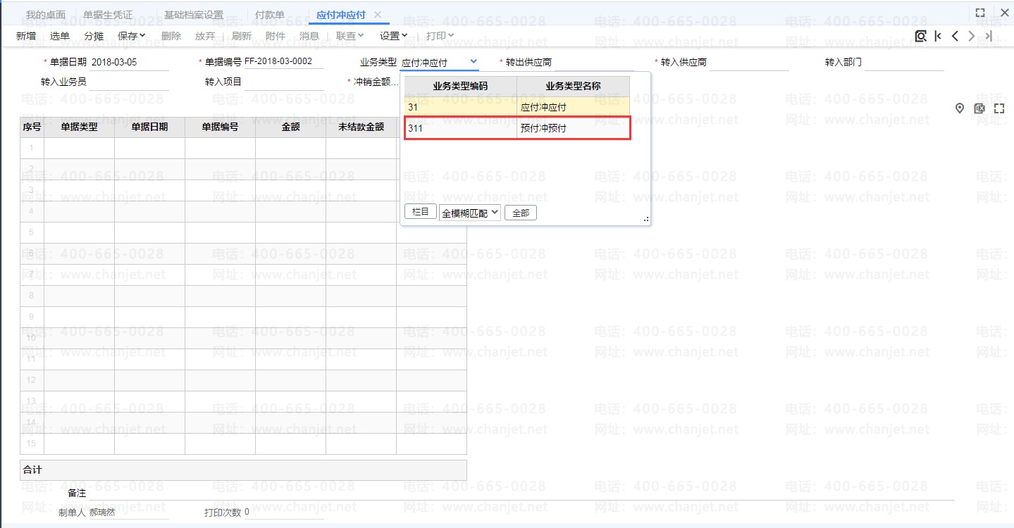Click the 消息 toolbar button
The width and height of the screenshot is (1014, 528).
[309, 36]
